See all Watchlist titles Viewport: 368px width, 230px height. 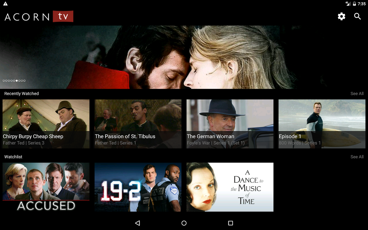(x=357, y=157)
